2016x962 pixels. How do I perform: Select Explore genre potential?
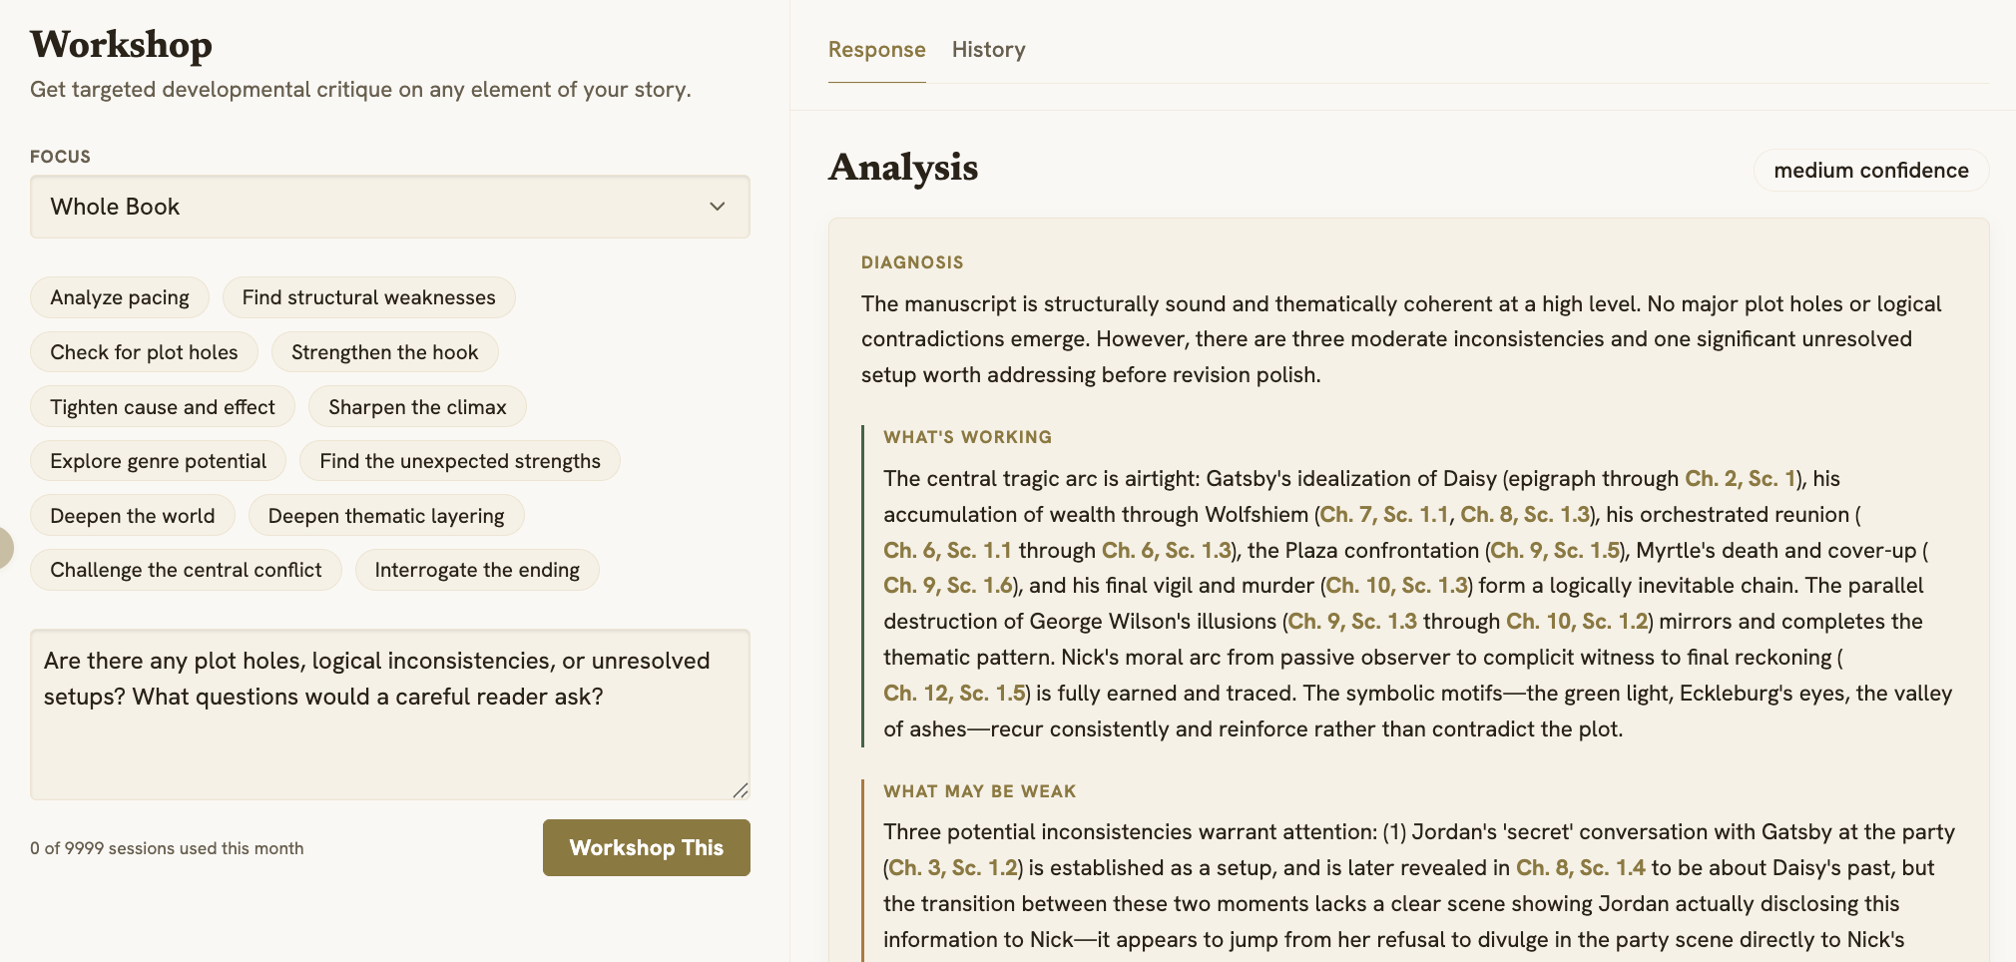coord(159,461)
